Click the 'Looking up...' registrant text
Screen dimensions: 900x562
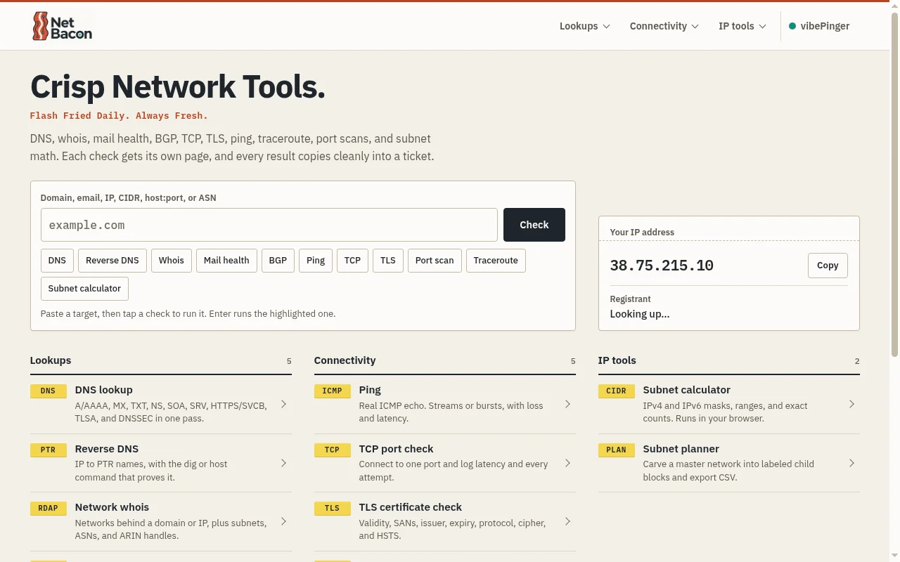[x=640, y=314]
